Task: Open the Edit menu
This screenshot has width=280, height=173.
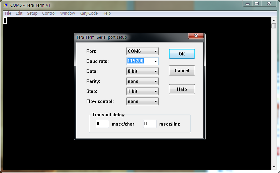Action: [x=19, y=13]
